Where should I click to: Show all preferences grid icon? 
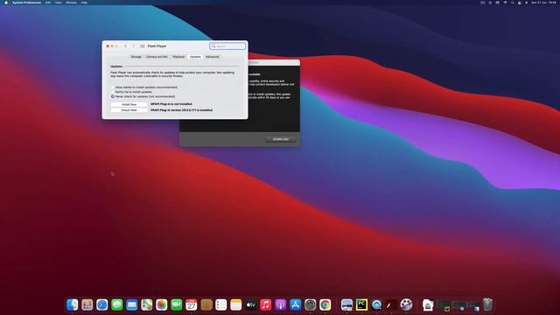click(x=142, y=46)
